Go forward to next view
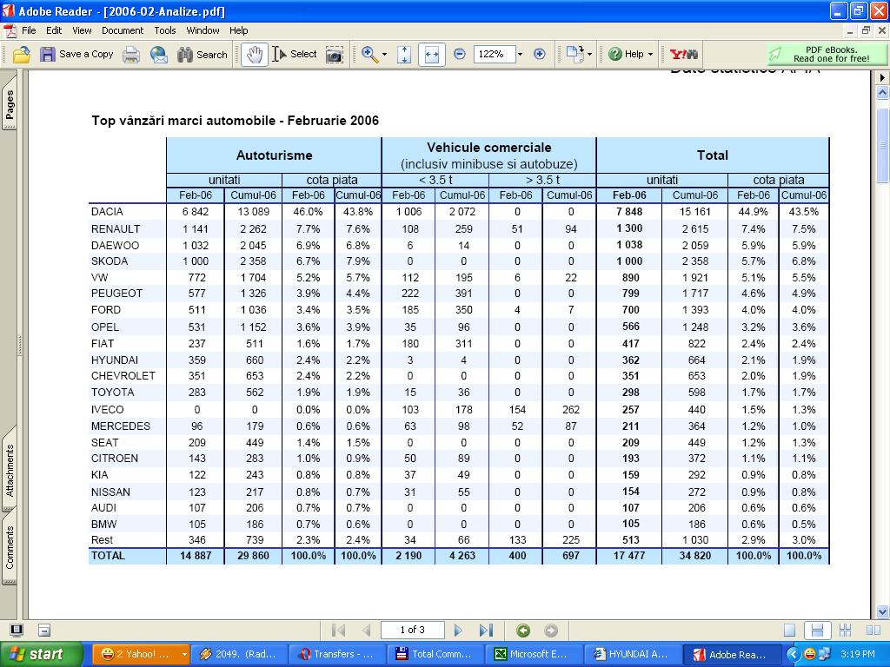 550,631
